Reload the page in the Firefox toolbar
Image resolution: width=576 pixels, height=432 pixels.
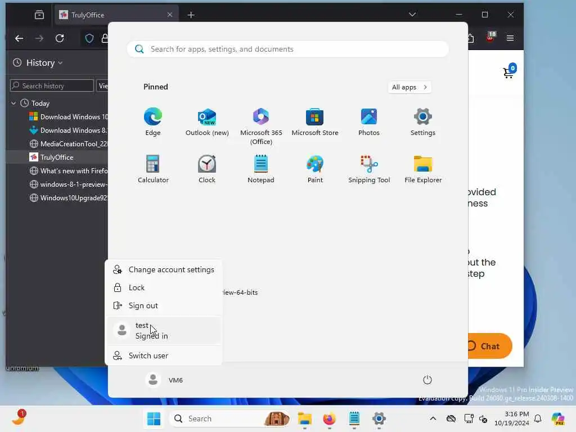click(60, 38)
